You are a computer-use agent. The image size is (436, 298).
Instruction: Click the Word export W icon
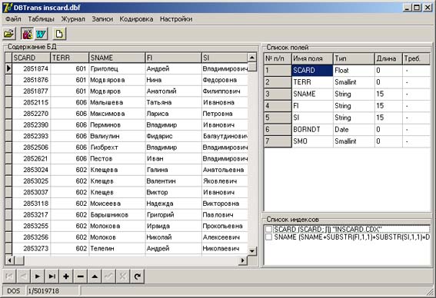click(x=41, y=34)
